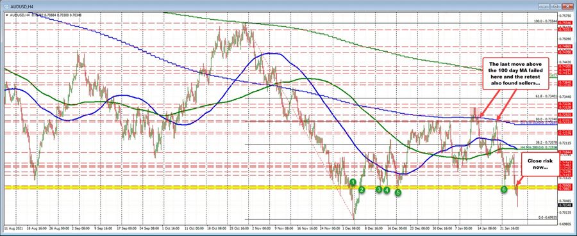Screen dimensions: 577x236
Task: Select the 38.2 - 0.72078 Fibonacci label
Action: [x=546, y=142]
